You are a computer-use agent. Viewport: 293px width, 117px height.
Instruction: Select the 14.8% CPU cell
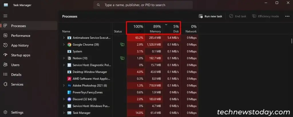point(136,113)
